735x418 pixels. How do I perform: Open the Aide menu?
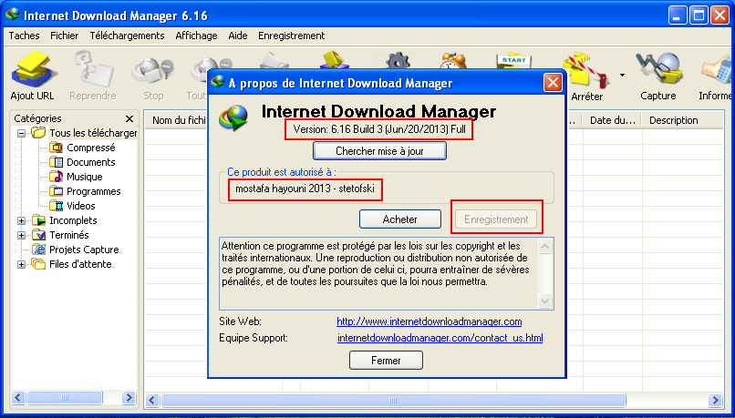point(238,36)
